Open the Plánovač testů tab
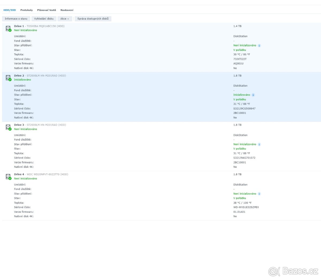This screenshot has width=321, height=279. (x=47, y=10)
